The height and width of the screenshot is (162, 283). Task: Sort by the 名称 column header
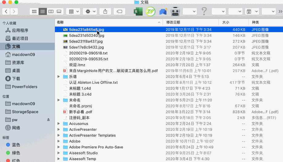click(x=109, y=22)
